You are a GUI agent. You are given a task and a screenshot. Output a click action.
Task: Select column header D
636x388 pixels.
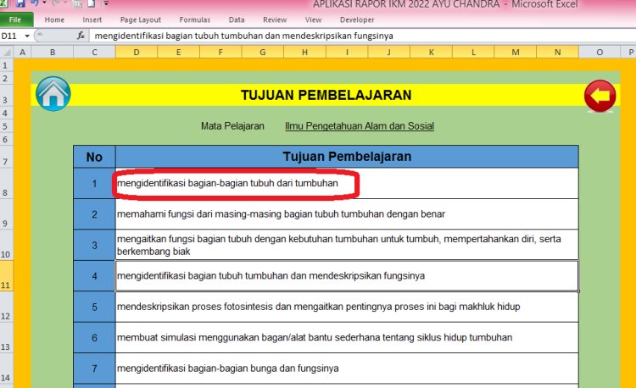[137, 53]
